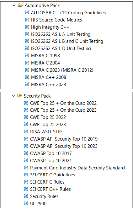Click the icon beside SEI CERT C Rules
This screenshot has width=133, height=209.
point(26,182)
